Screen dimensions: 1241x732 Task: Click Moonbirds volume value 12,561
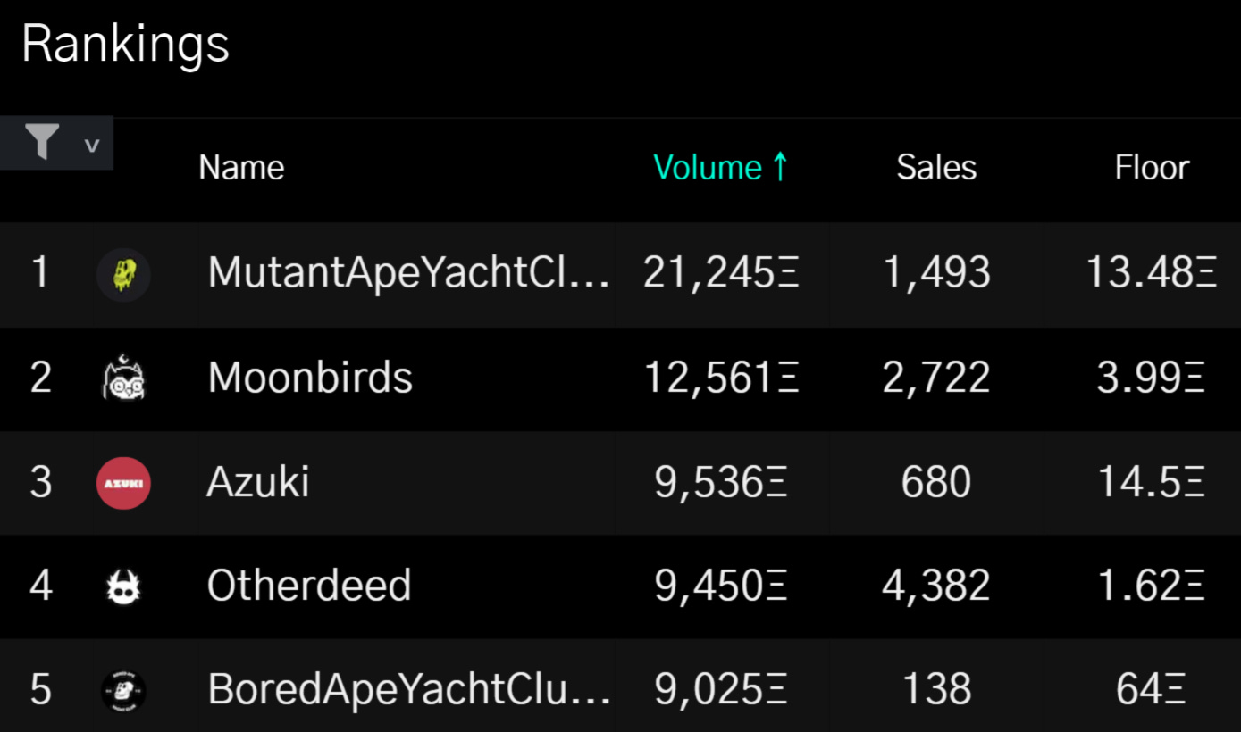721,378
